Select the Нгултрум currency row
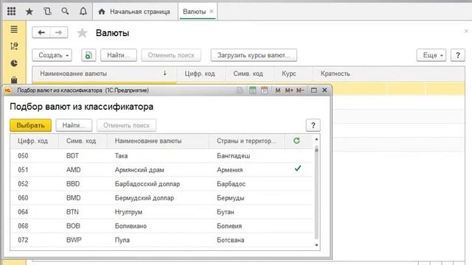The width and height of the screenshot is (472, 265). [x=162, y=212]
